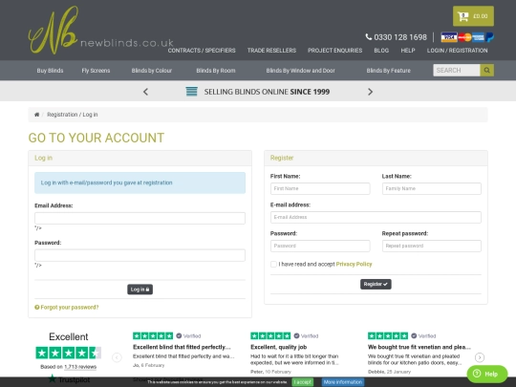Click next review arrow in Trustpilot carousel
Viewport: 516px width, 387px height.
(480, 357)
